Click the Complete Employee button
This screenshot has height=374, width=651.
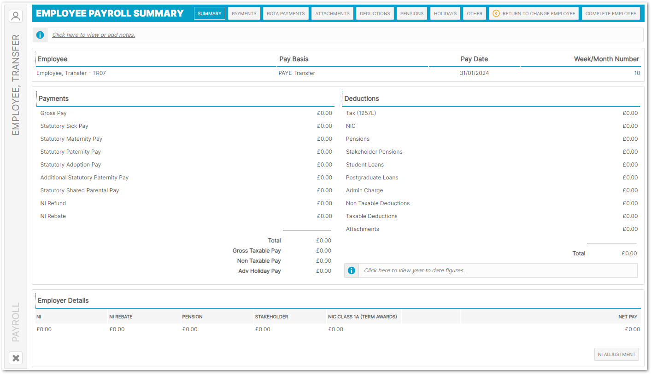pos(610,13)
